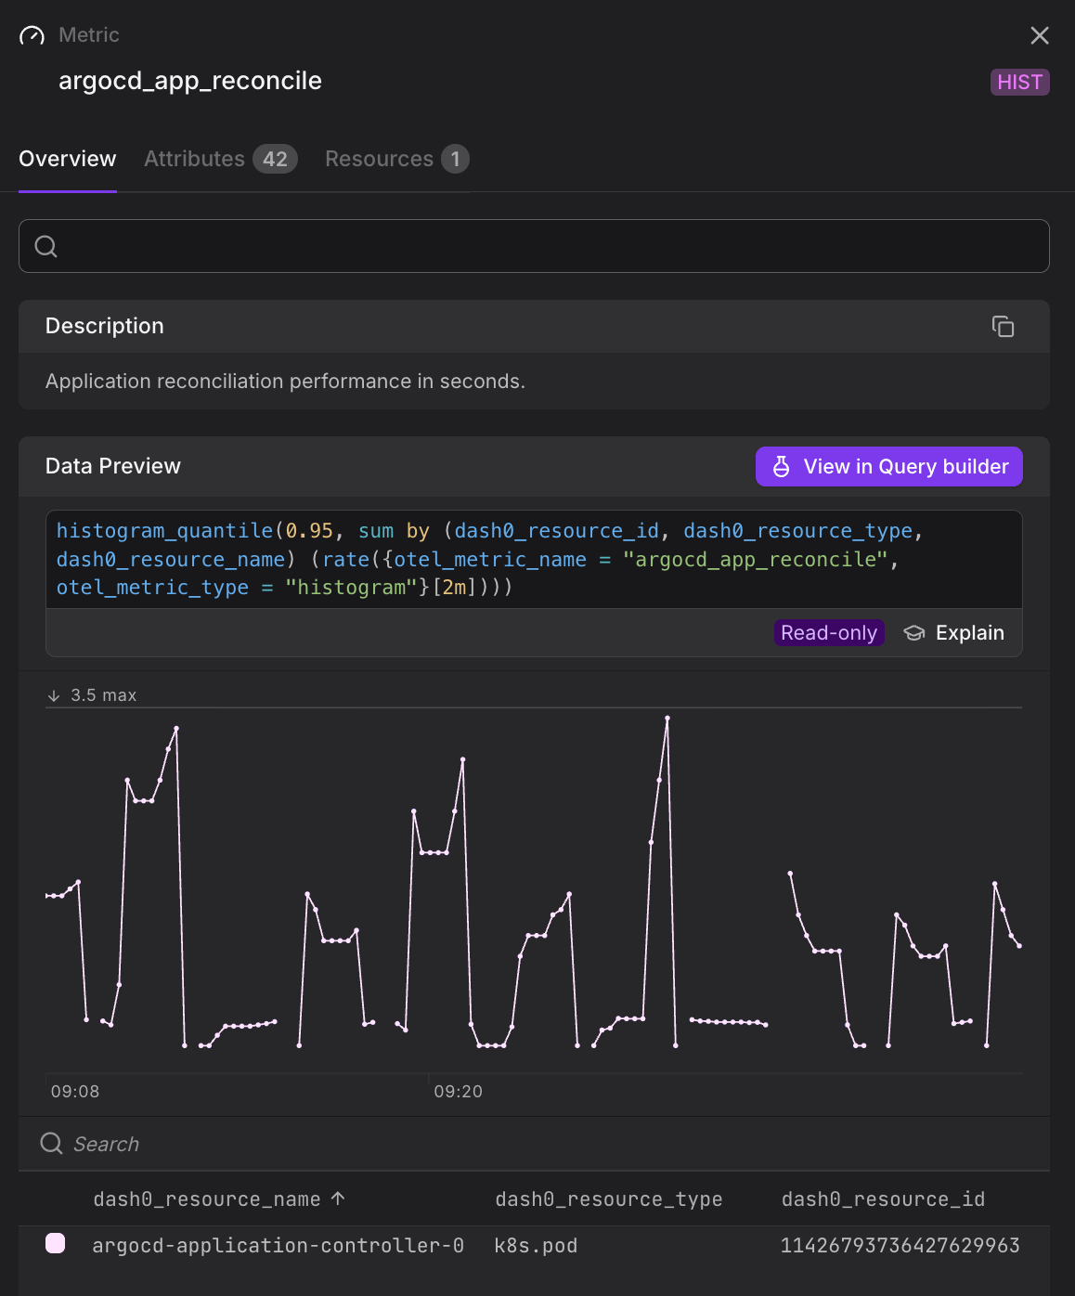Click the Dash0 gauge logo icon
Image resolution: width=1075 pixels, height=1296 pixels.
[31, 35]
